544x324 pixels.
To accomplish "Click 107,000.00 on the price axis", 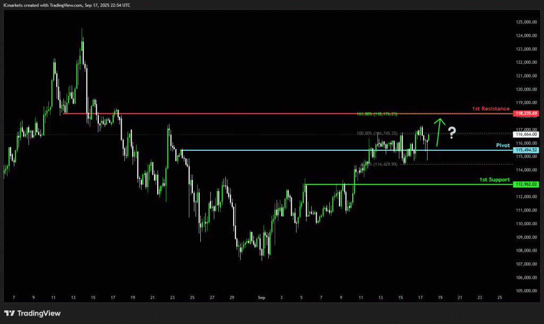I will [x=526, y=264].
